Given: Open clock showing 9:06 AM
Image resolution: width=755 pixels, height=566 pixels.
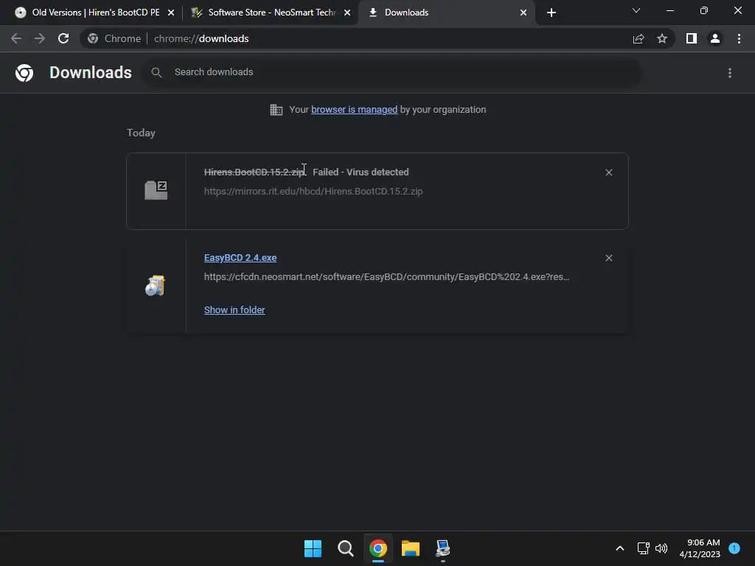Looking at the screenshot, I should 700,548.
